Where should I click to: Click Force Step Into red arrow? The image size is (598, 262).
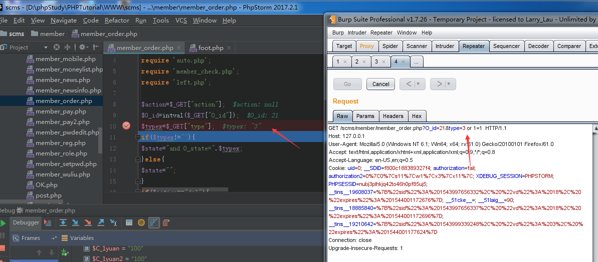[88, 222]
